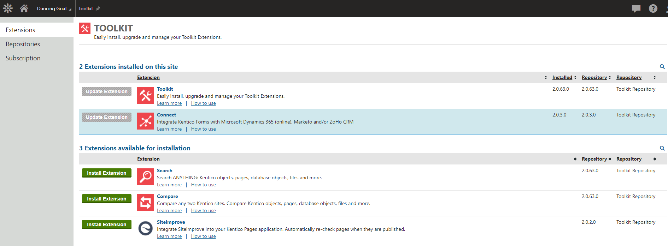
Task: Click Update Extension for Connect
Action: (107, 117)
